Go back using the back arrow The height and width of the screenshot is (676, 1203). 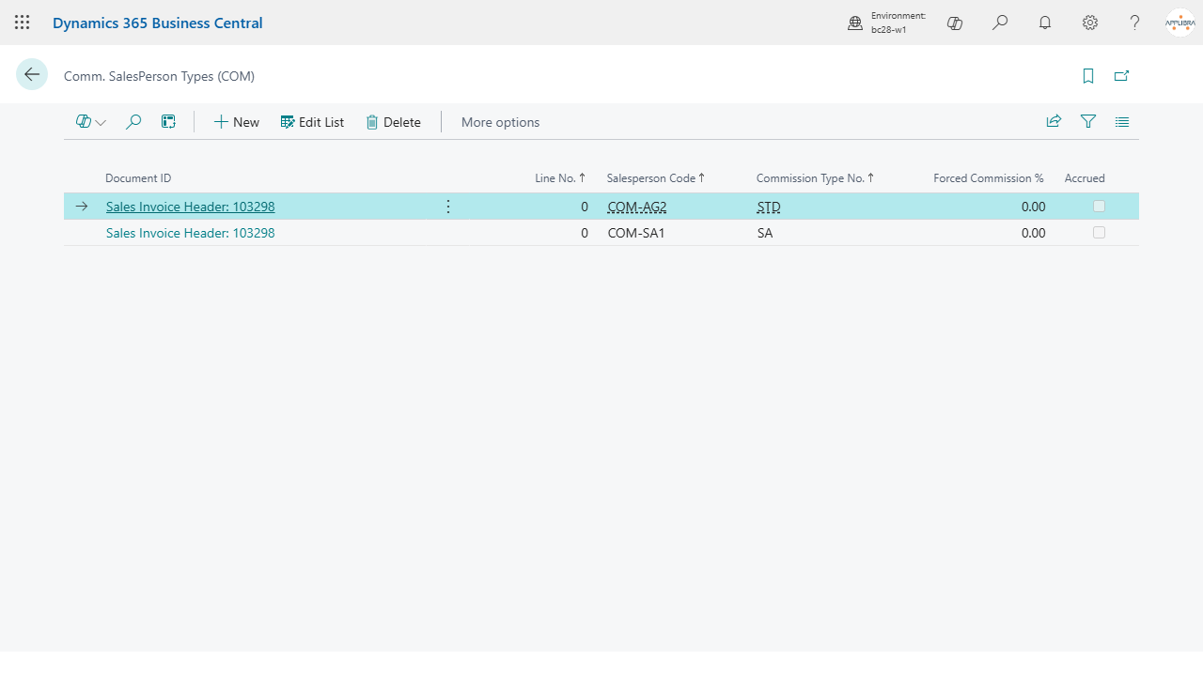[32, 75]
